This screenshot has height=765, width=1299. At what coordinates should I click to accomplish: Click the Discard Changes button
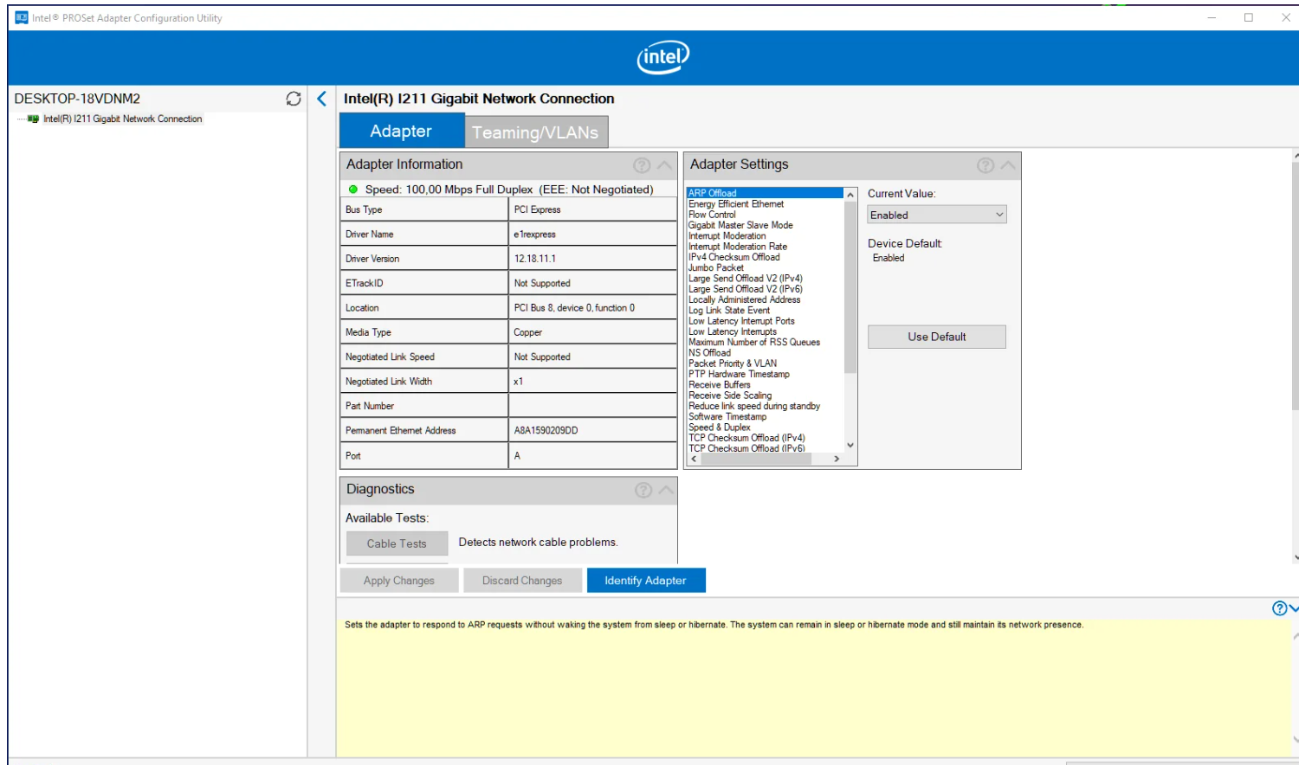(522, 581)
